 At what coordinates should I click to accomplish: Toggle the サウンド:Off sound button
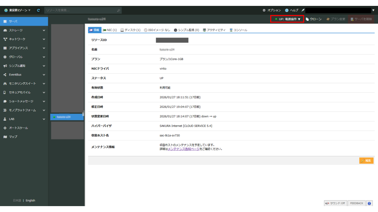pyautogui.click(x=335, y=203)
